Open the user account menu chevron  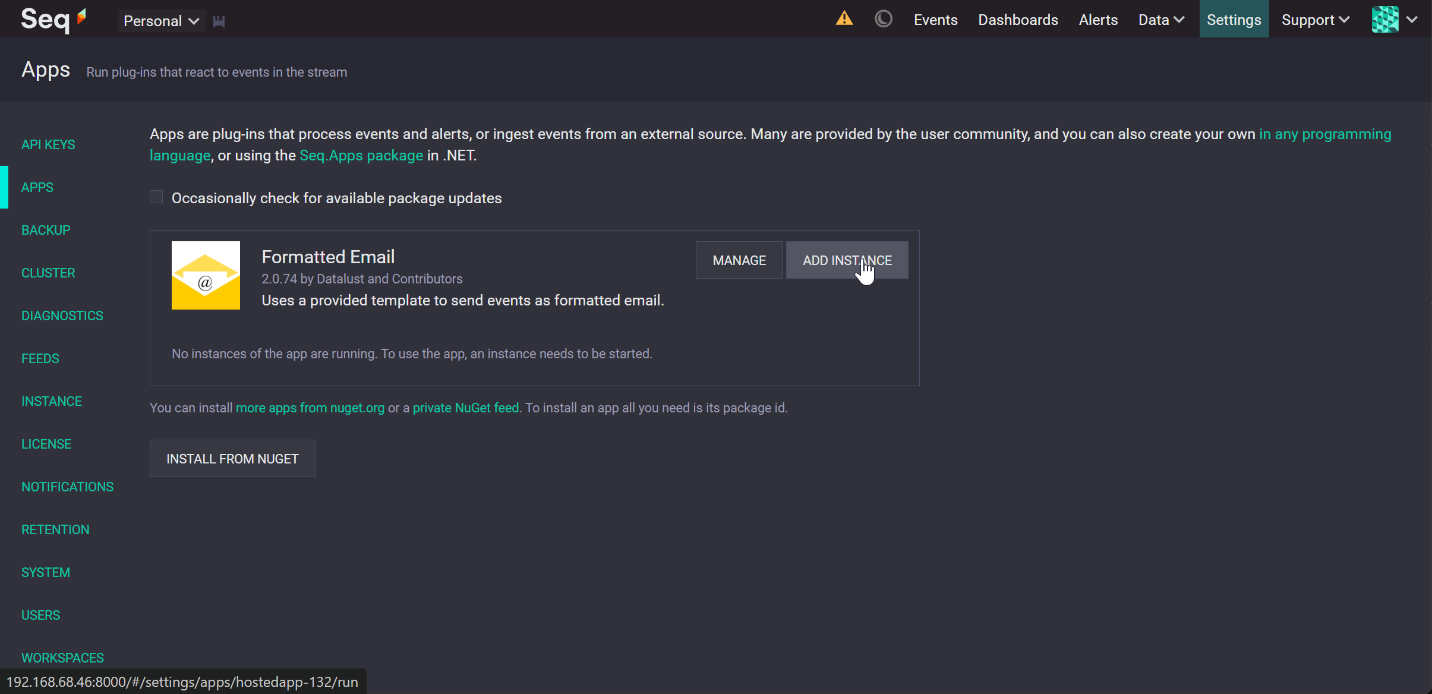tap(1412, 20)
